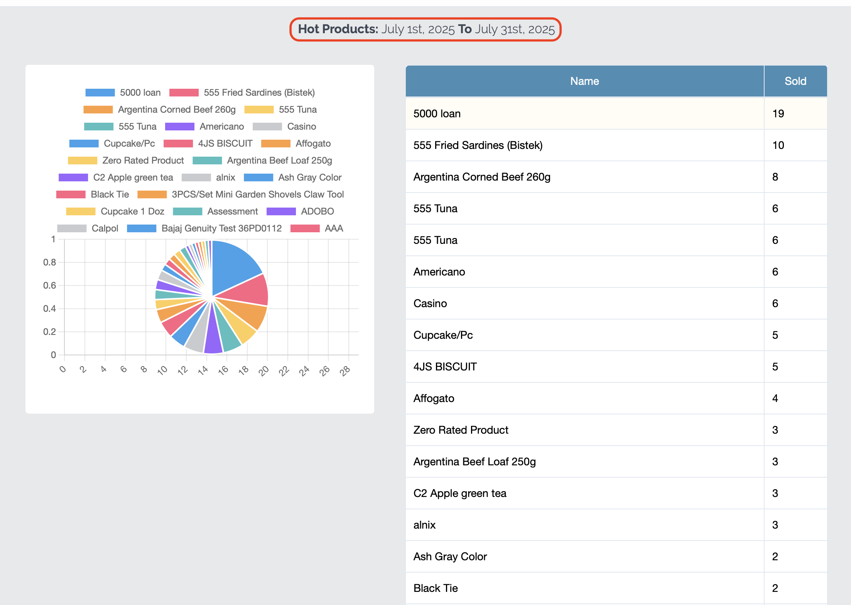This screenshot has width=851, height=605.
Task: Click the Hot Products date range heading
Action: point(425,29)
